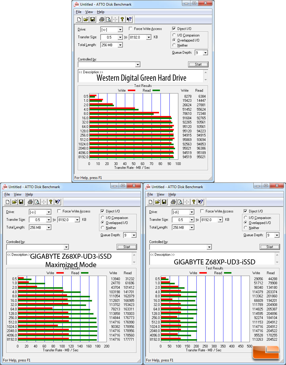
Task: Click ATTO title bar icon in Western Digital window
Action: click(x=77, y=4)
